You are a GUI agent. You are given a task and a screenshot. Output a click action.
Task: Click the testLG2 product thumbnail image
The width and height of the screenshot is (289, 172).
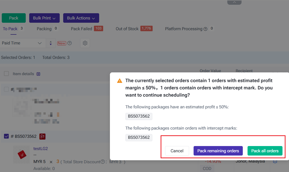22,155
